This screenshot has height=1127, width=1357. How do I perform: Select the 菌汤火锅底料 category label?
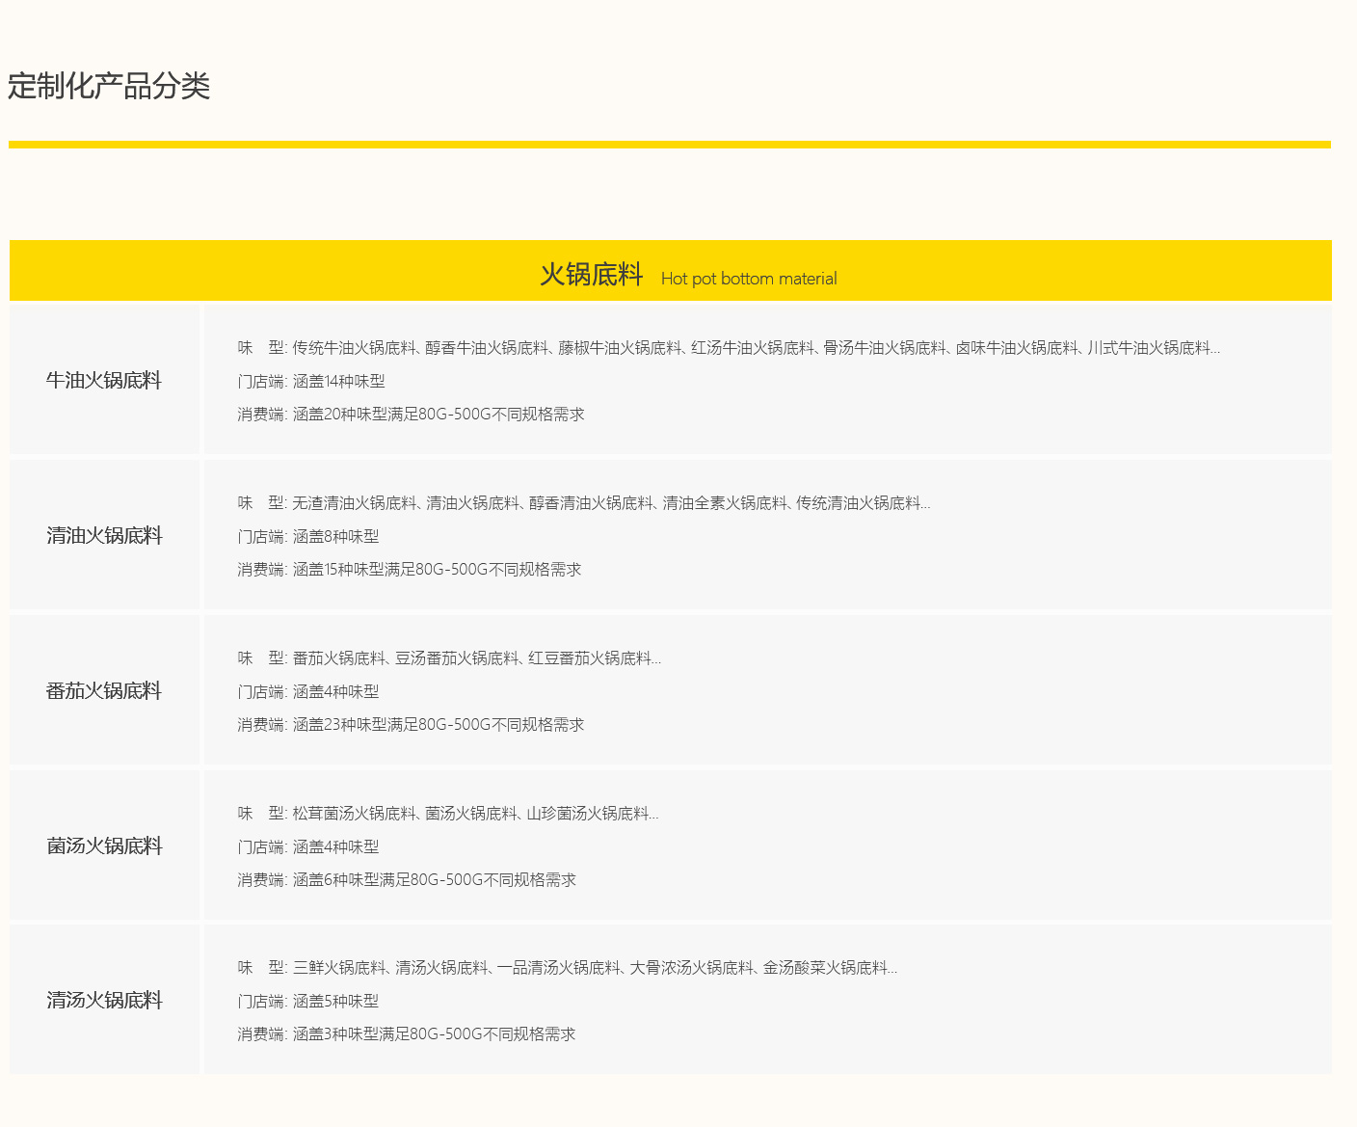104,845
